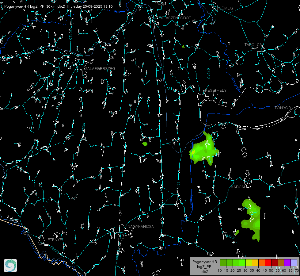300x276 pixels.
Task: Click the small green echo near Zalaszentgrót
Action: click(183, 46)
